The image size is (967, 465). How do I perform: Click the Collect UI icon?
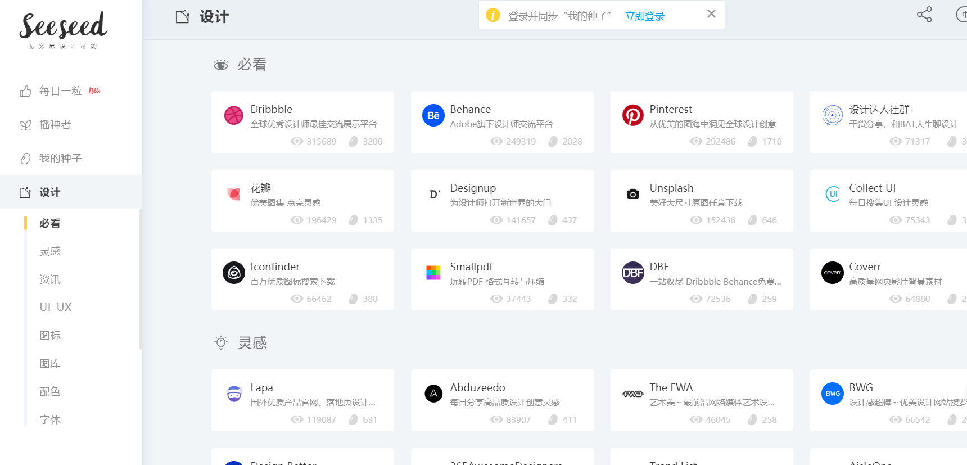point(832,194)
